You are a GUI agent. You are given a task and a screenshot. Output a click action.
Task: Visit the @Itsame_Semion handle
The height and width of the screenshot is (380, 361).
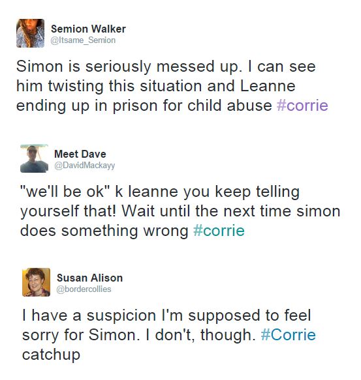tap(83, 40)
